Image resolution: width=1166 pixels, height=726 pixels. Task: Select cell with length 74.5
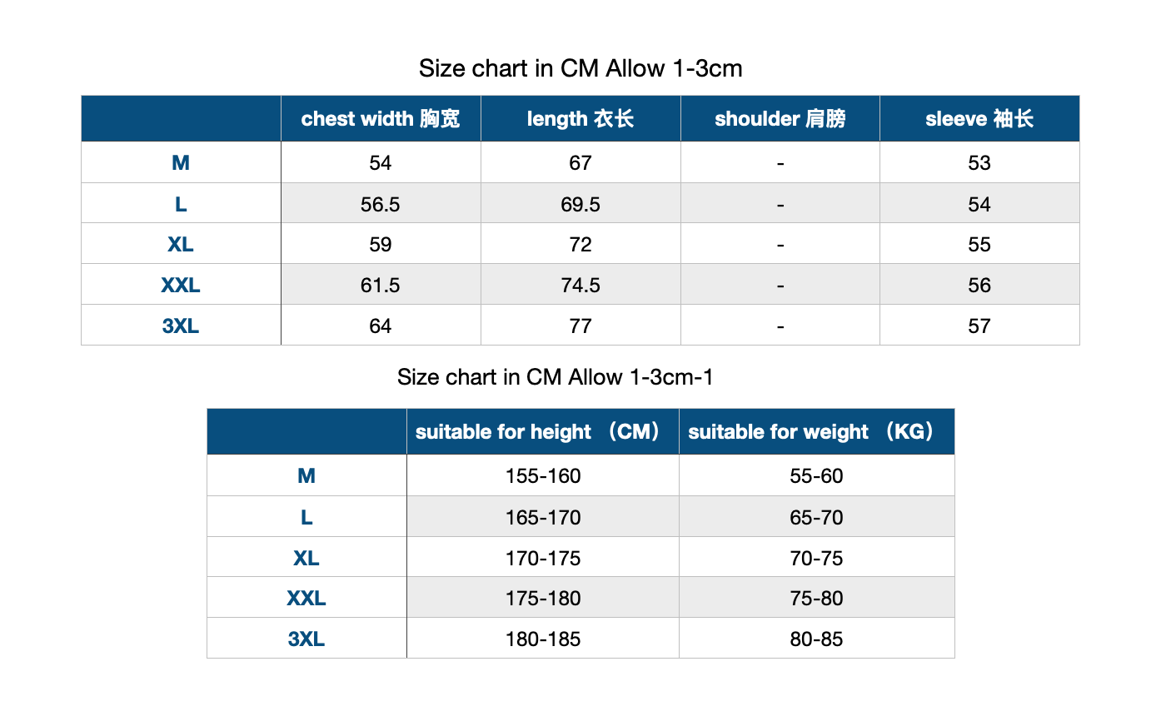click(581, 285)
